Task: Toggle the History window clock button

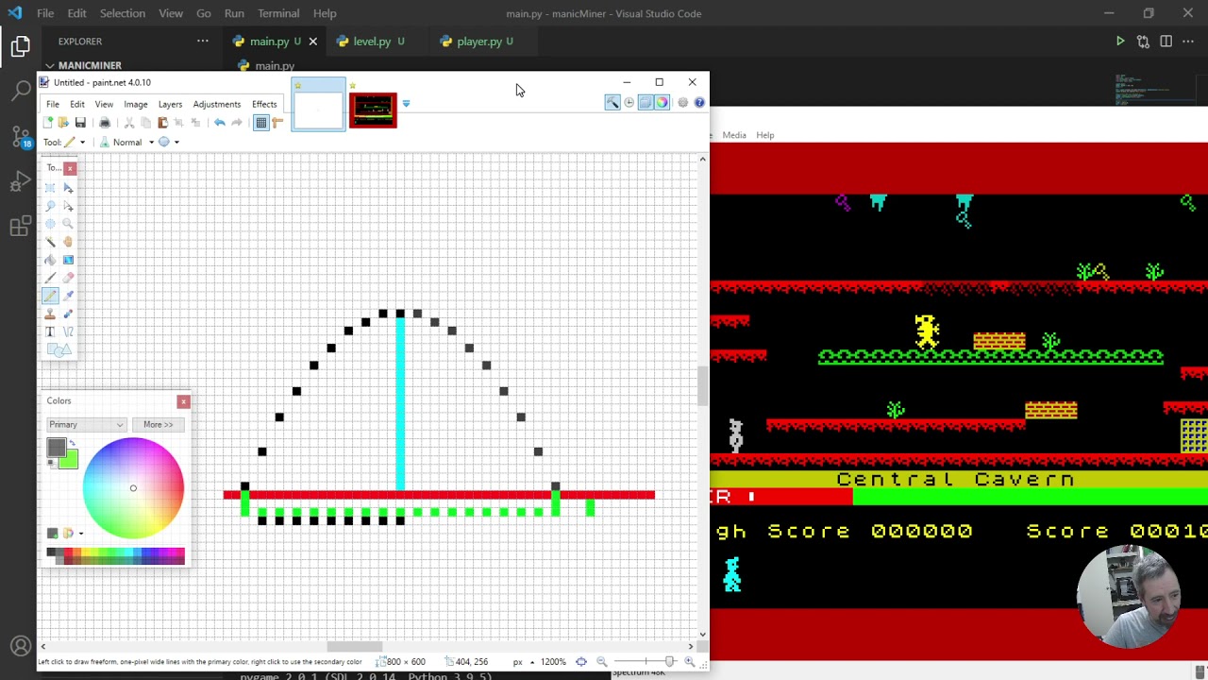Action: pyautogui.click(x=629, y=103)
